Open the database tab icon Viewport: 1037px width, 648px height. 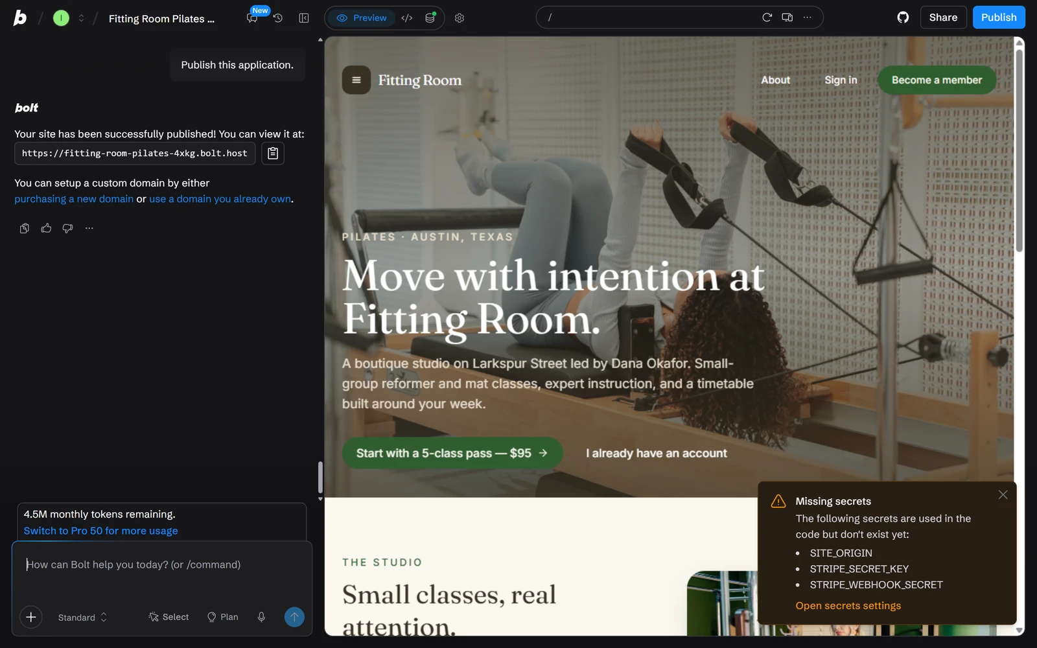coord(430,18)
